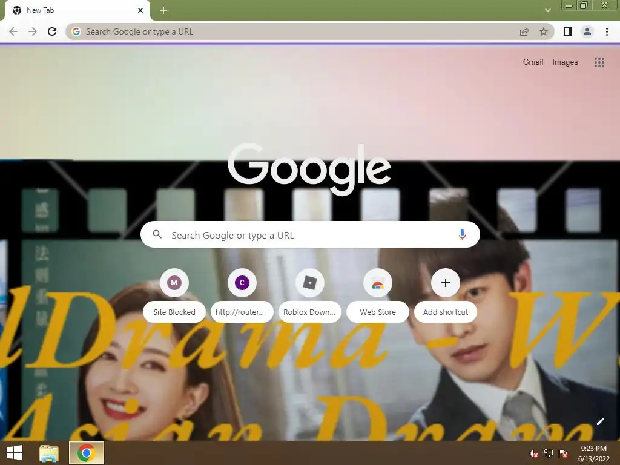
Task: Click the Site Blocked label
Action: click(x=174, y=312)
